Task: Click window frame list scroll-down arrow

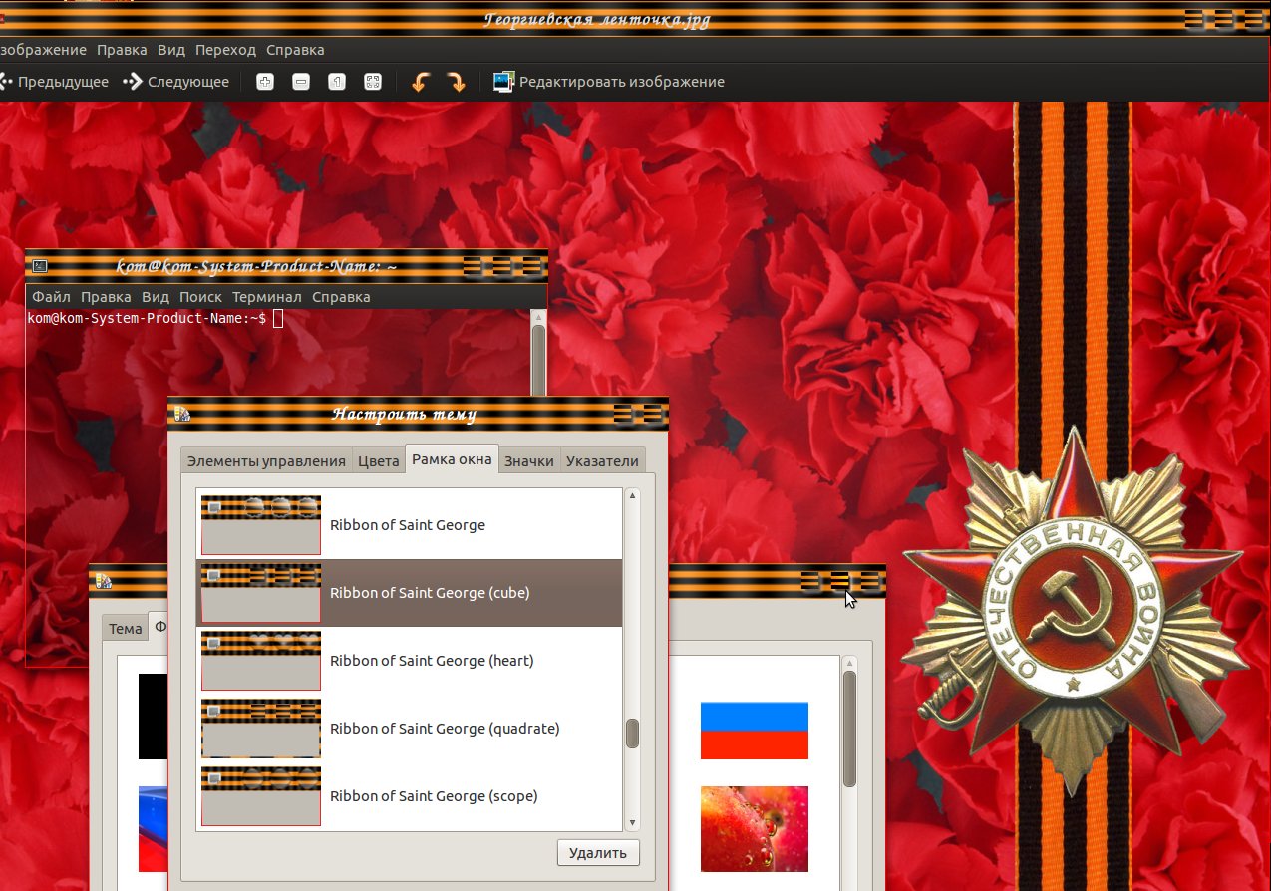Action: (632, 823)
